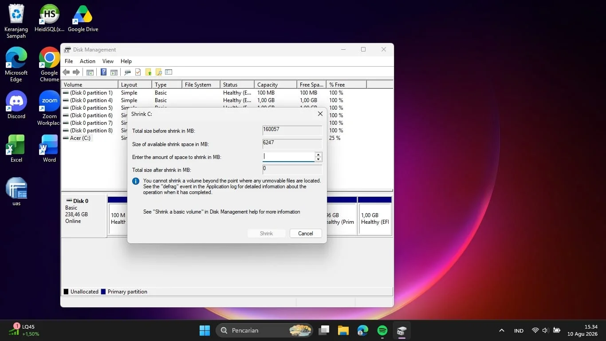Screen dimensions: 606x341
Task: Toggle the Show/Hide Console Tree toolbar icon
Action: 90,72
